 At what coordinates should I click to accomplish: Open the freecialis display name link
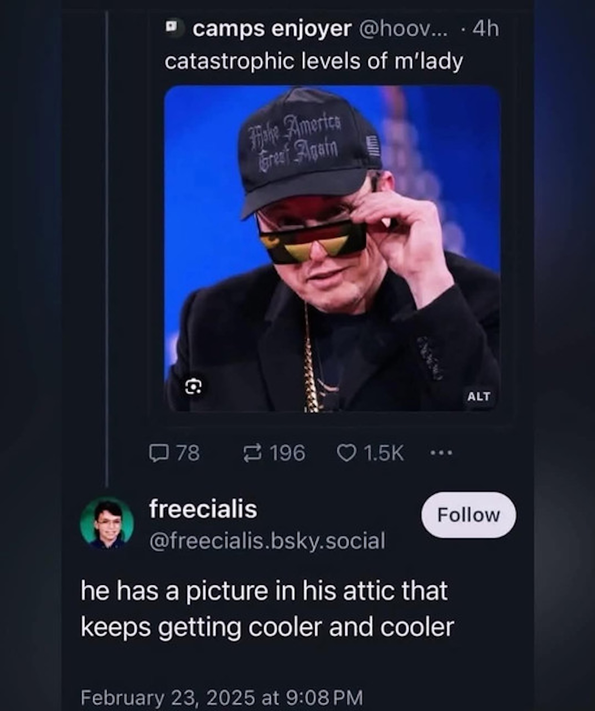click(203, 509)
